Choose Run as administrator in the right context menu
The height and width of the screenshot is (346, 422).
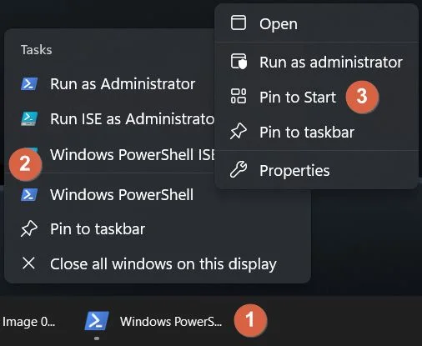[x=316, y=62]
